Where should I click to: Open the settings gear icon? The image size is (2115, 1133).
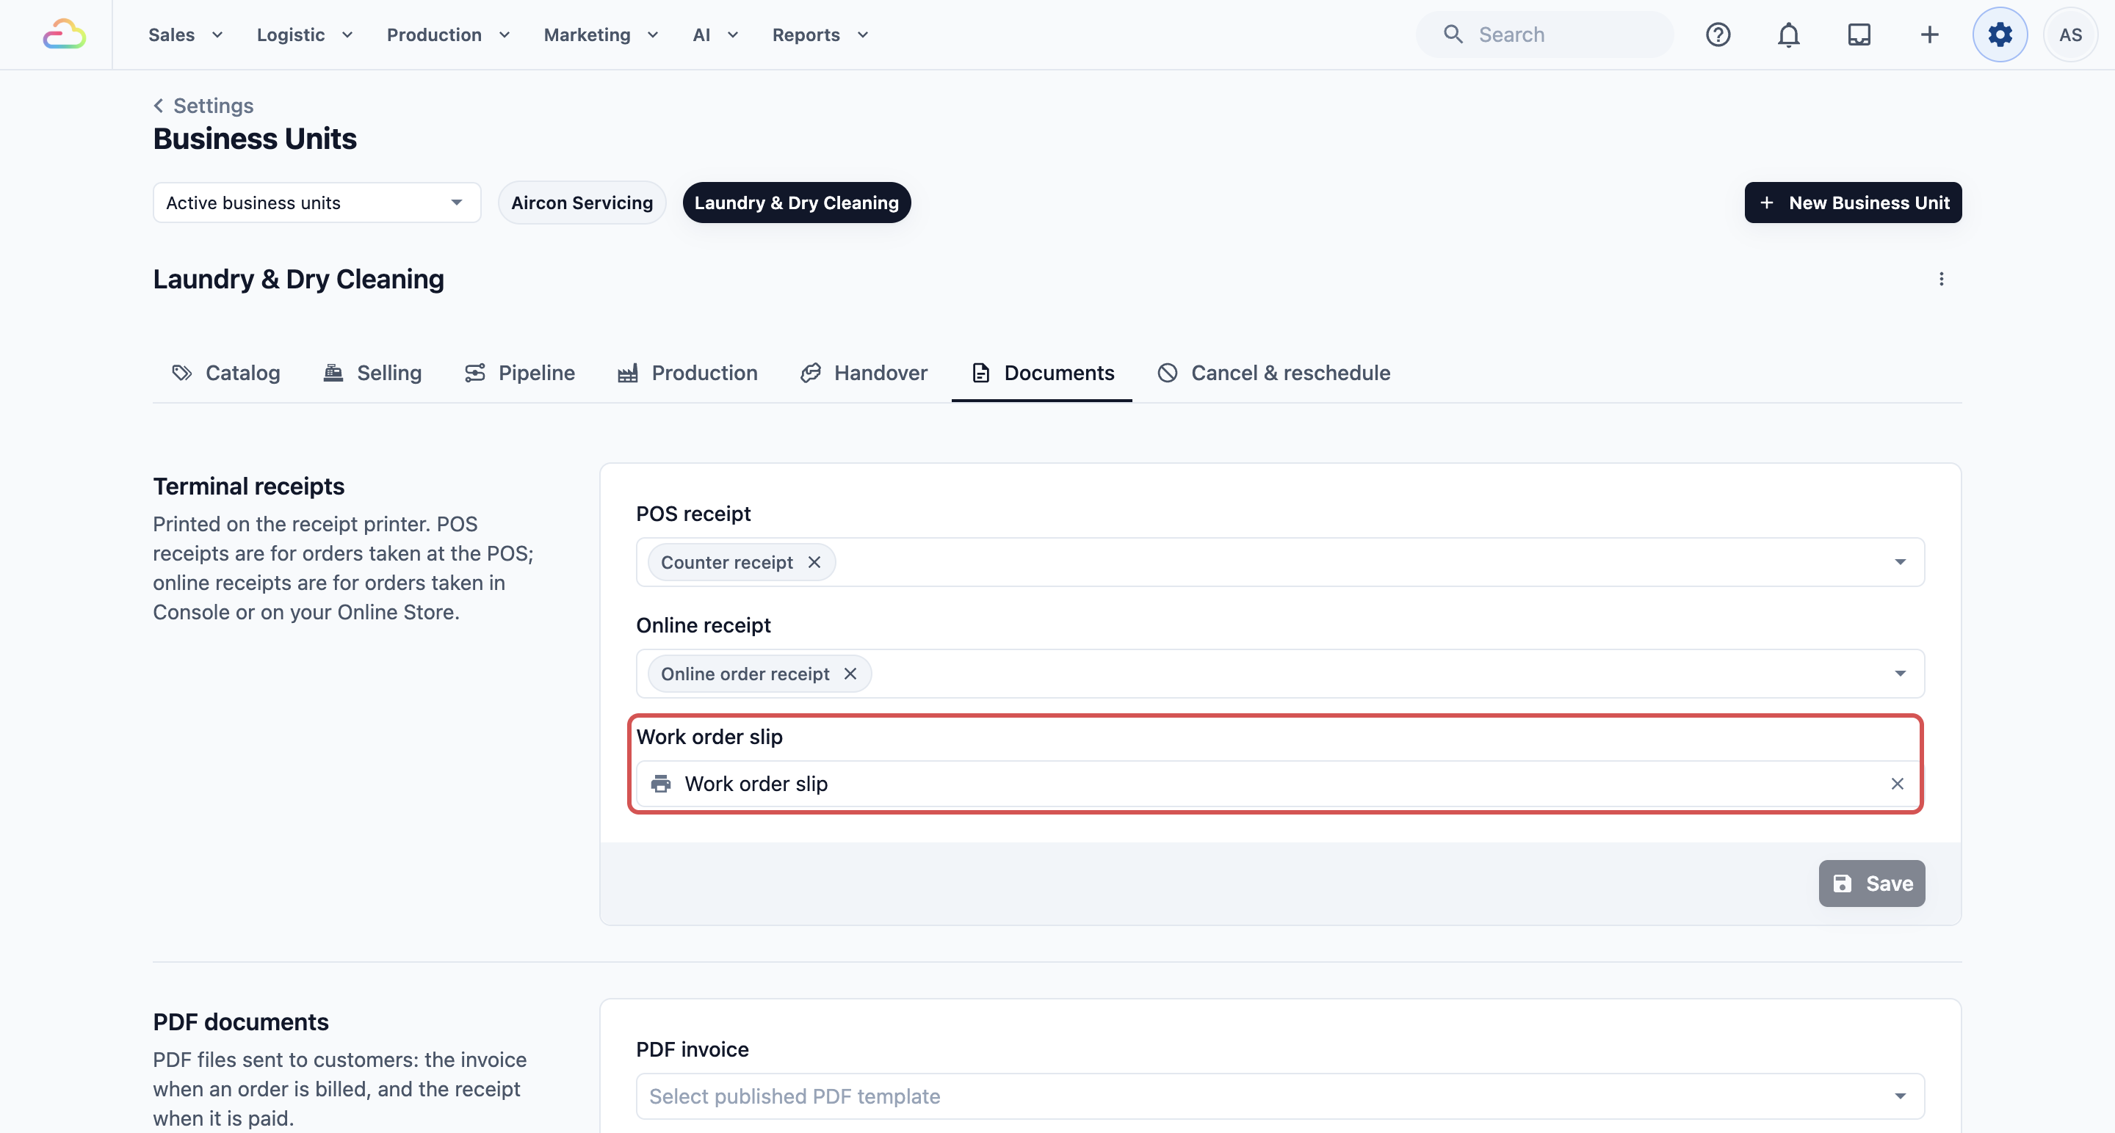[2000, 34]
